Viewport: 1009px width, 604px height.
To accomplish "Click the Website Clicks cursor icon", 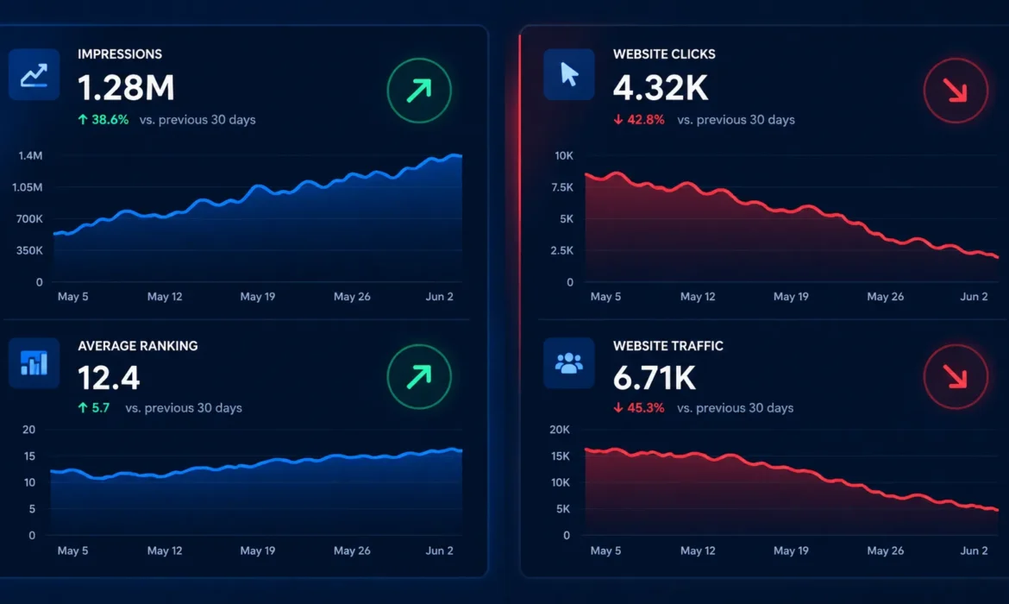I will (569, 75).
